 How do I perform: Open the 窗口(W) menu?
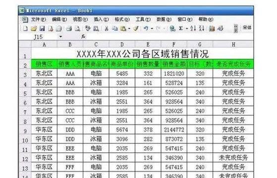click(185, 19)
